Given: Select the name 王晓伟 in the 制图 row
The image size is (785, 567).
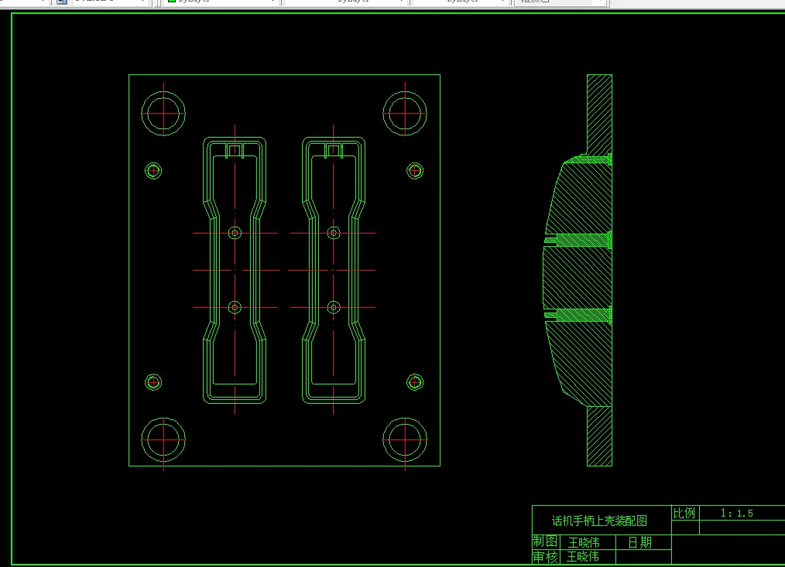Looking at the screenshot, I should (584, 542).
